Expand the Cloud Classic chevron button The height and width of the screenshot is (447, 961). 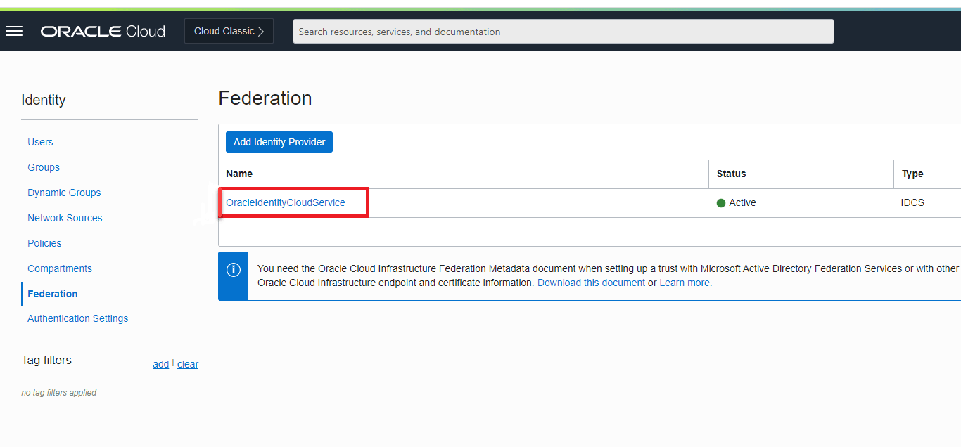[229, 31]
